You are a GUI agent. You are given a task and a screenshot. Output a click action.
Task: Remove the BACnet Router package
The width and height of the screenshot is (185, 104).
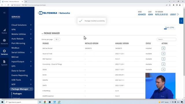pyautogui.click(x=163, y=48)
